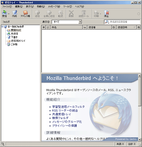Click the 合計: 0 status text

click(132, 144)
